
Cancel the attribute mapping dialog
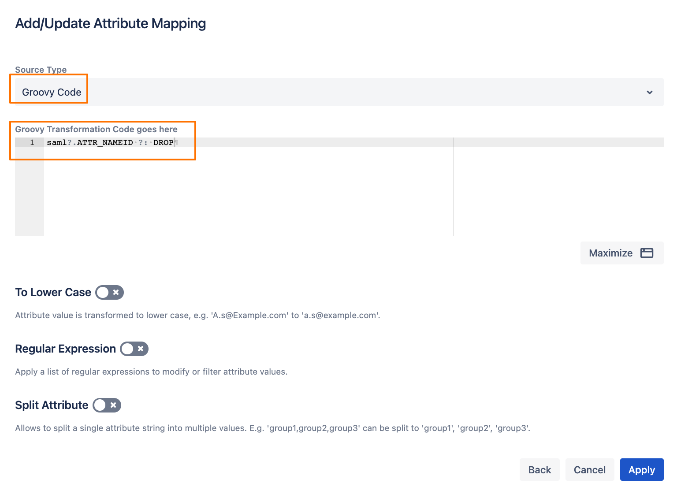[589, 470]
